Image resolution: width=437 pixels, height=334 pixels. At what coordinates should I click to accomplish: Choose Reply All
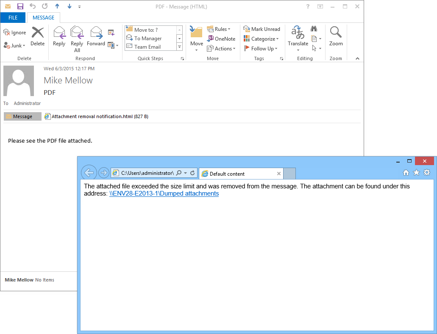coord(77,39)
